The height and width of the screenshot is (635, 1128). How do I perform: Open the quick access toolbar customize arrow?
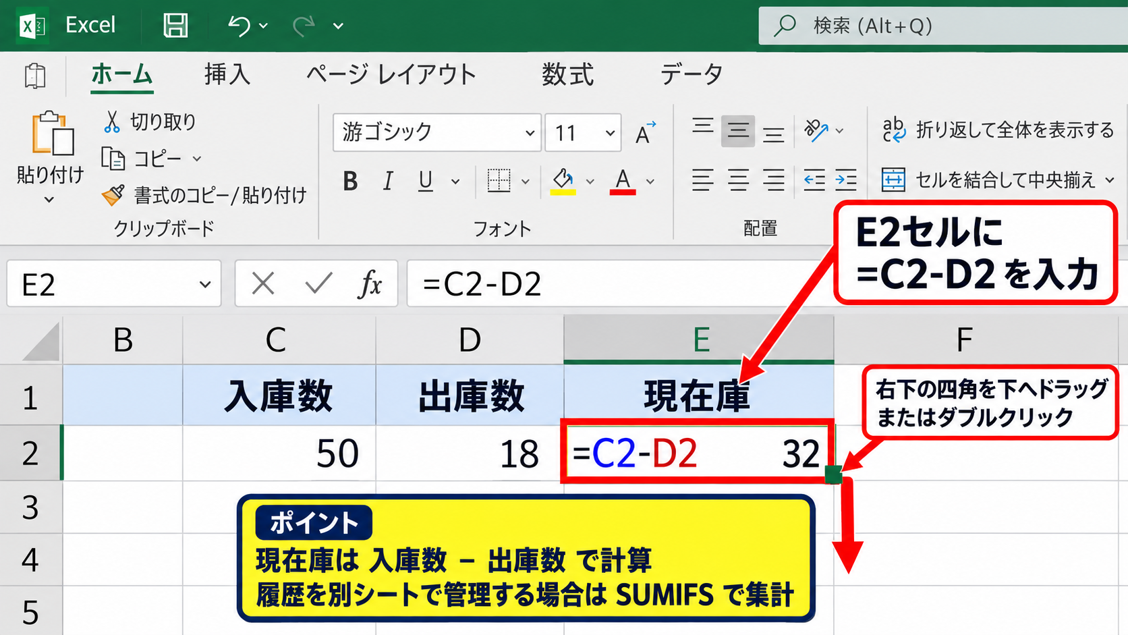coord(338,26)
